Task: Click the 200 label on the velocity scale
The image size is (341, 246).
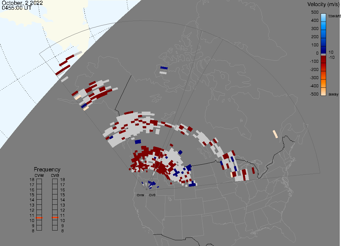Action: pos(315,37)
